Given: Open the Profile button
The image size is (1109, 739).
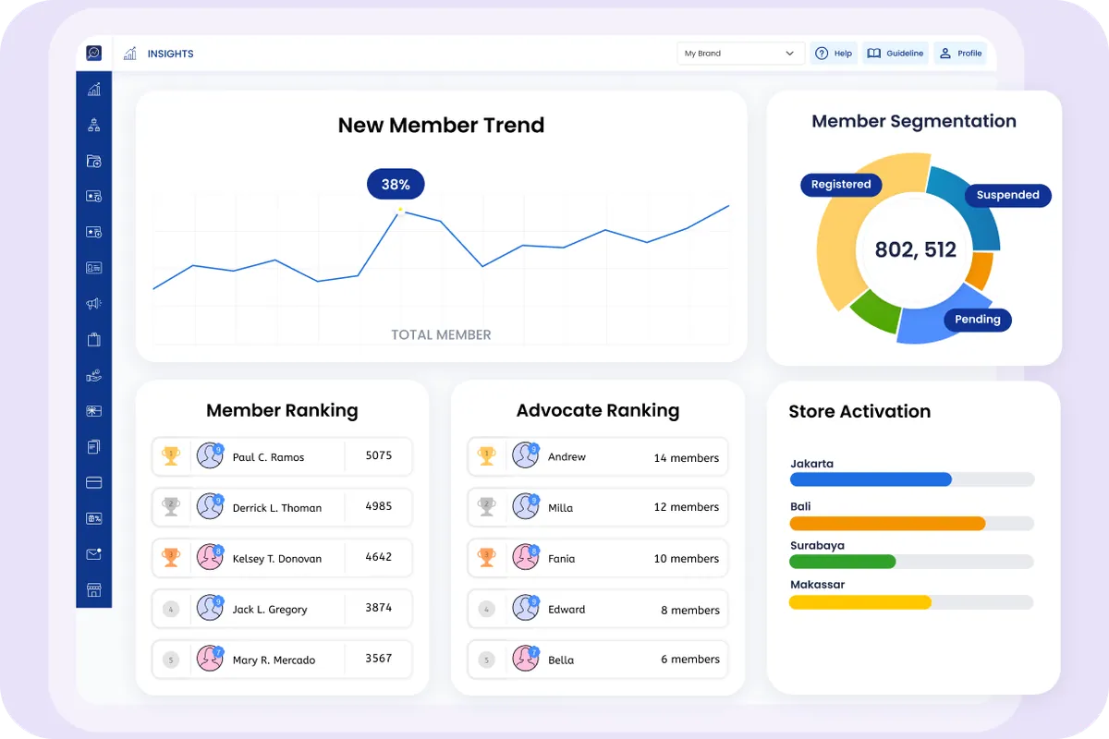Looking at the screenshot, I should pyautogui.click(x=960, y=54).
